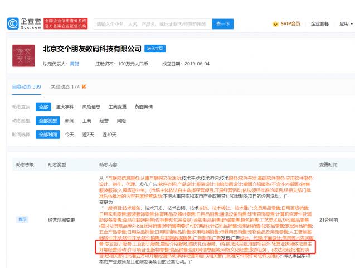
Task: Select the 全部类型 filter
Action: click(x=48, y=121)
